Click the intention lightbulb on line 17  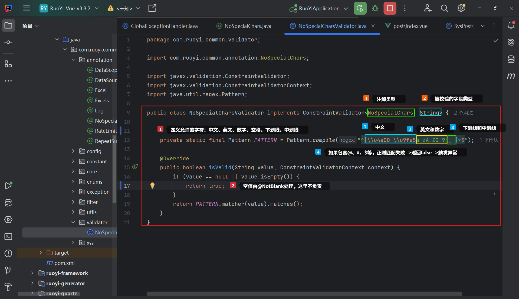[152, 186]
